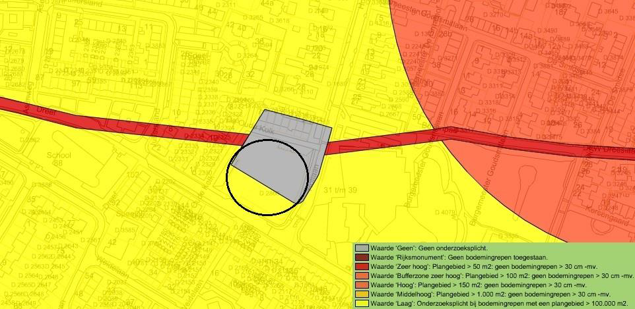Click the yellow 'Laag' legend swatch
The height and width of the screenshot is (309, 635).
362,303
